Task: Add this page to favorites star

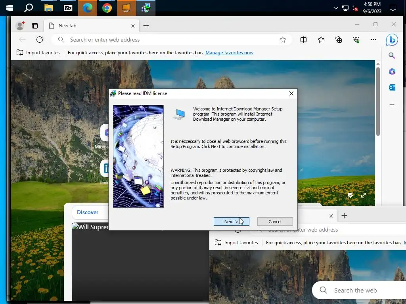Action: [x=282, y=40]
